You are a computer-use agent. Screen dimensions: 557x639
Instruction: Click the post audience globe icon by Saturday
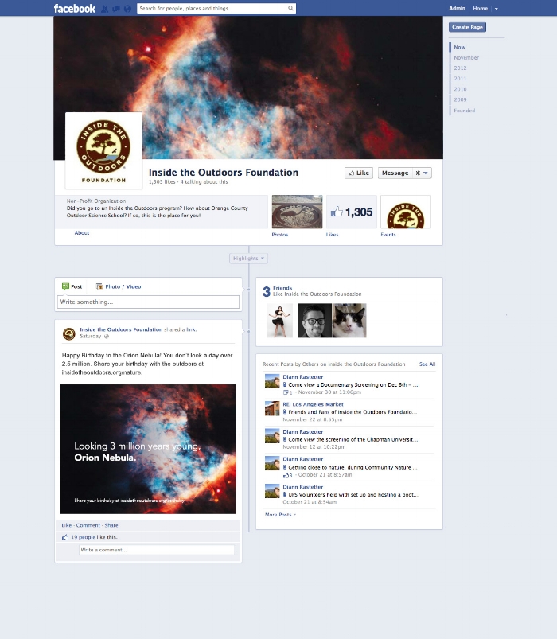pos(107,337)
